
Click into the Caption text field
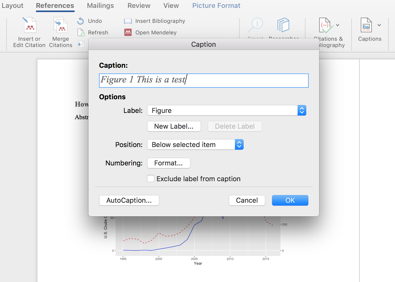click(x=204, y=81)
